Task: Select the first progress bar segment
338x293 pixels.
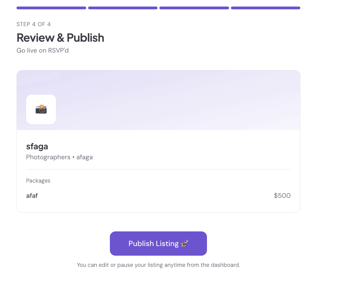Action: [x=51, y=8]
